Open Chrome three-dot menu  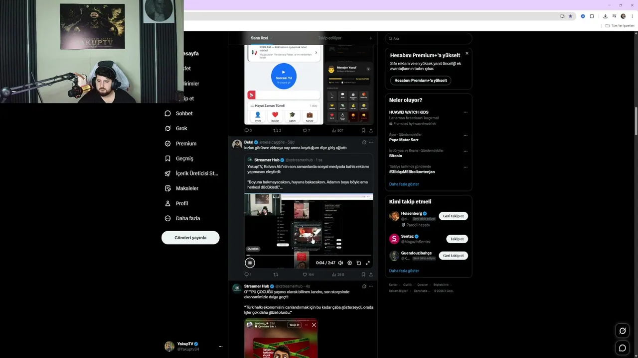pos(632,16)
